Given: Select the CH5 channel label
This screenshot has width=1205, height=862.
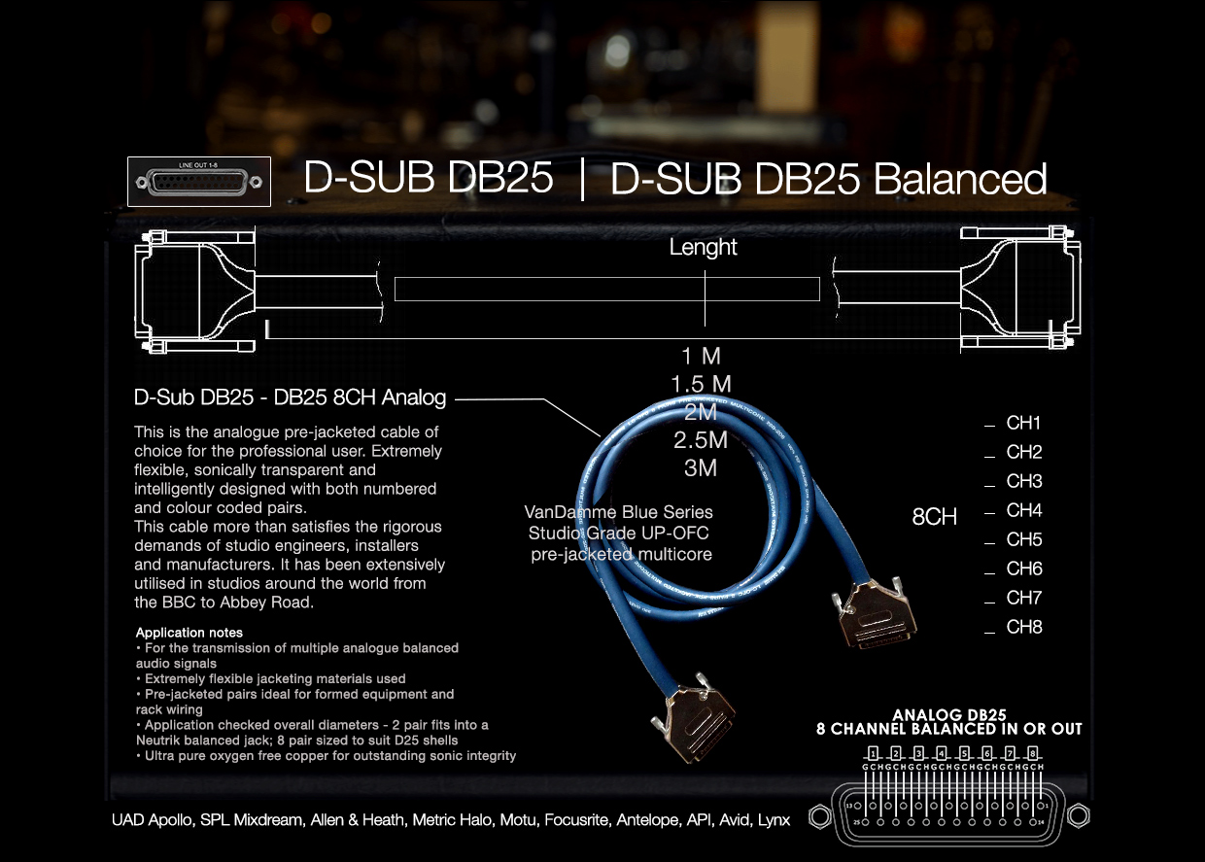Looking at the screenshot, I should [1024, 539].
